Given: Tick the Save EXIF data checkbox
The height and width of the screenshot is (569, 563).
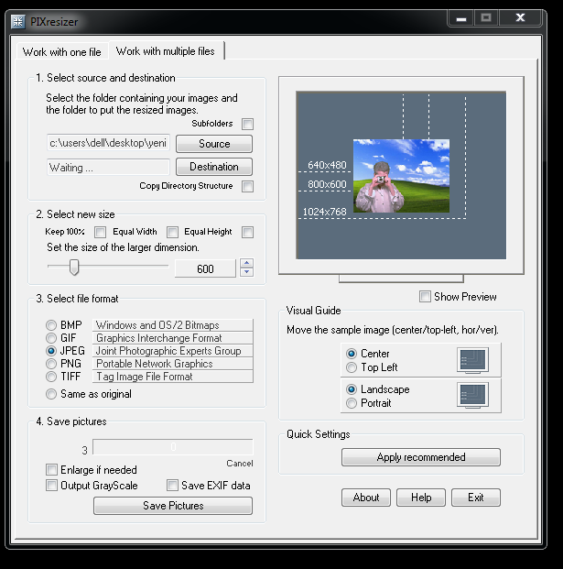Looking at the screenshot, I should tap(172, 486).
